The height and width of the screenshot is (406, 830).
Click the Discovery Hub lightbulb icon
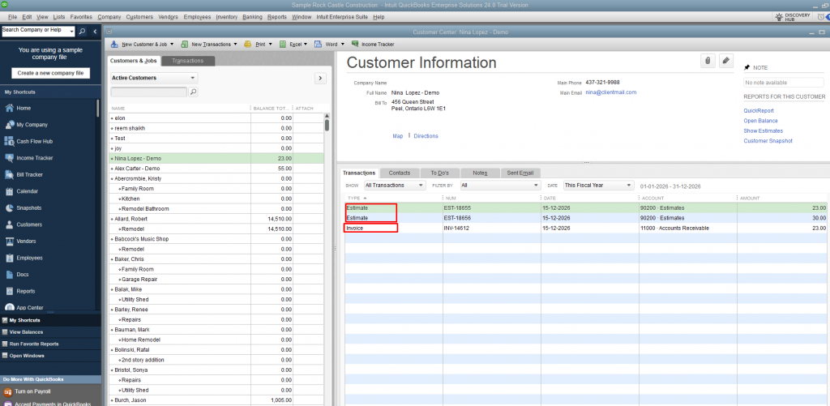(x=780, y=16)
